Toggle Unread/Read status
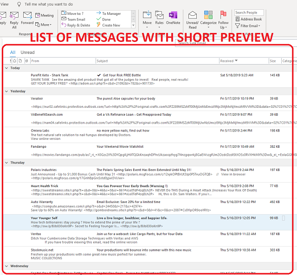The image size is (297, 275). click(x=193, y=20)
